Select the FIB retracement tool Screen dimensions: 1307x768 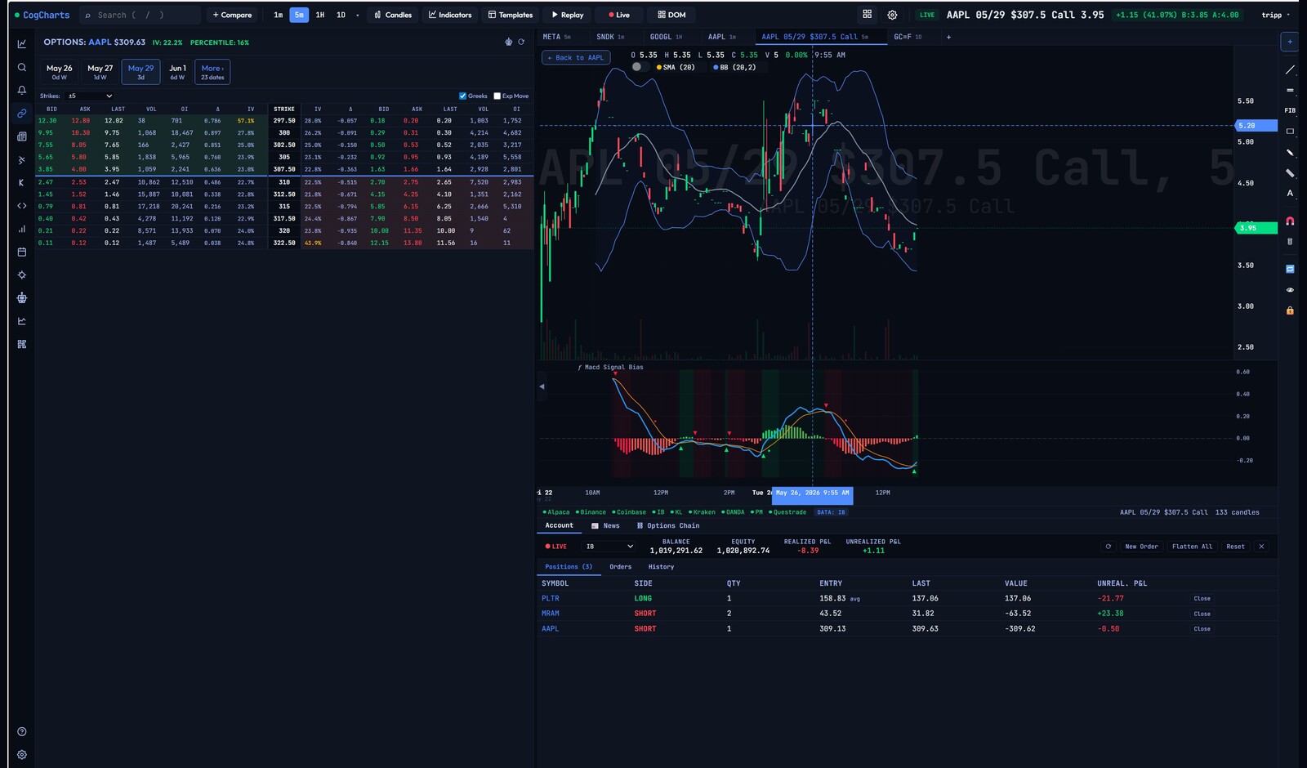pyautogui.click(x=1290, y=110)
